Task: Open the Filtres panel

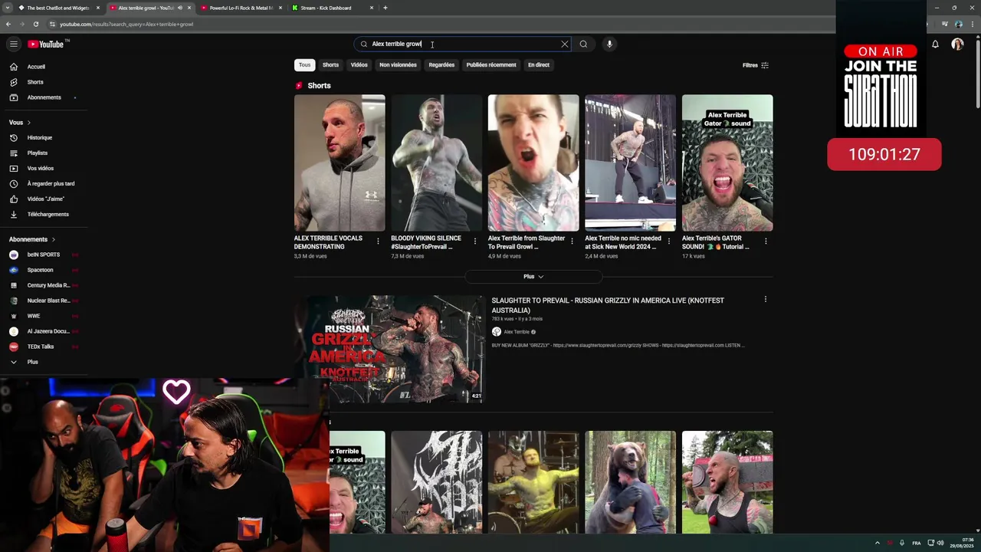Action: 755,65
